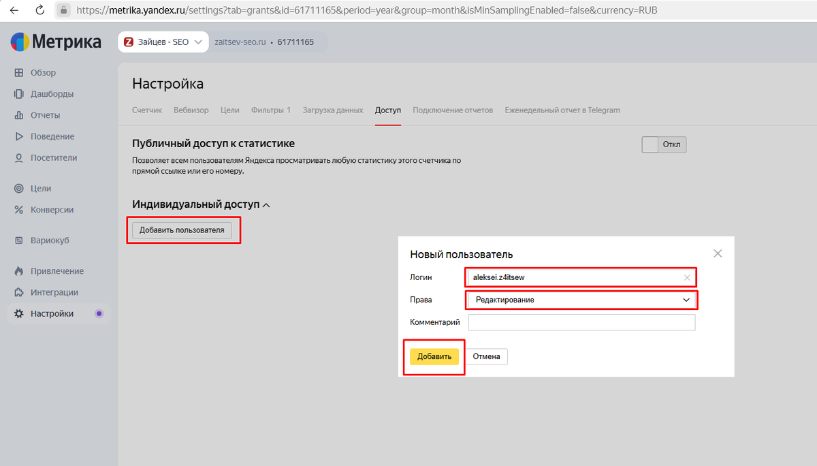Clear the Логин field with the X icon
Screen dimensions: 817x466
[x=687, y=278]
